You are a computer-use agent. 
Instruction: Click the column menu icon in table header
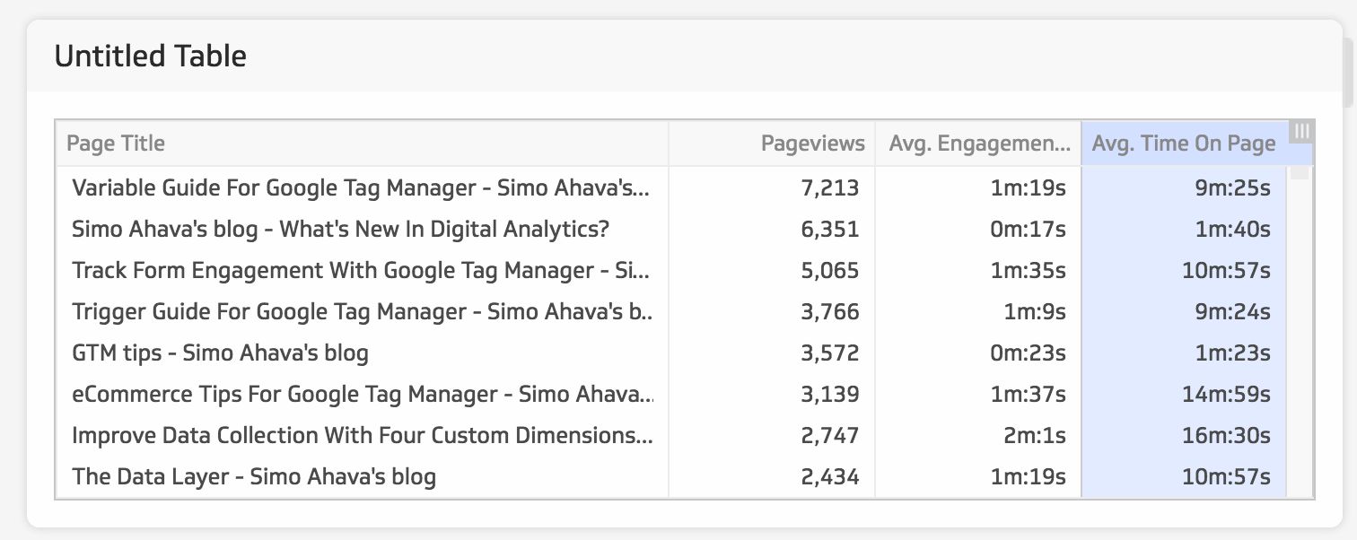(1301, 131)
